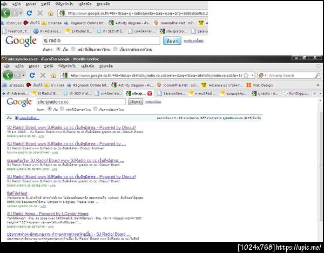The width and height of the screenshot is (324, 253).
Task: Open ประวัติ menu in the front window
Action: tap(49, 66)
